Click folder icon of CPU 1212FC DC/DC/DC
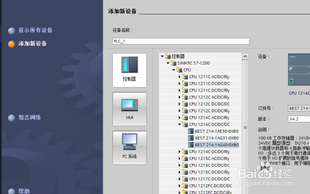This screenshot has height=194, width=310. pos(185,186)
